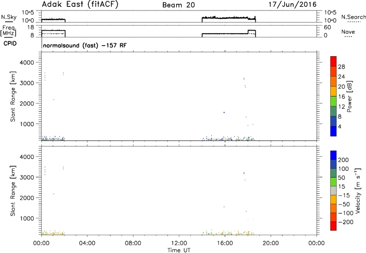Click the '04:00' time axis tick label

coord(87,243)
